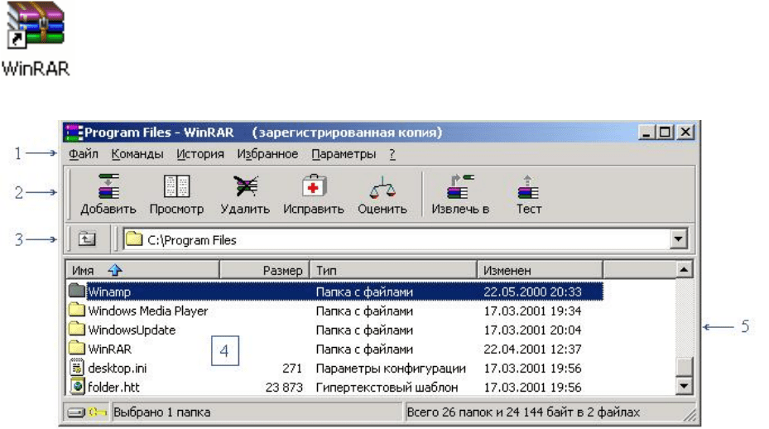Click the 23 873 size value
The width and height of the screenshot is (769, 429).
pyautogui.click(x=284, y=388)
